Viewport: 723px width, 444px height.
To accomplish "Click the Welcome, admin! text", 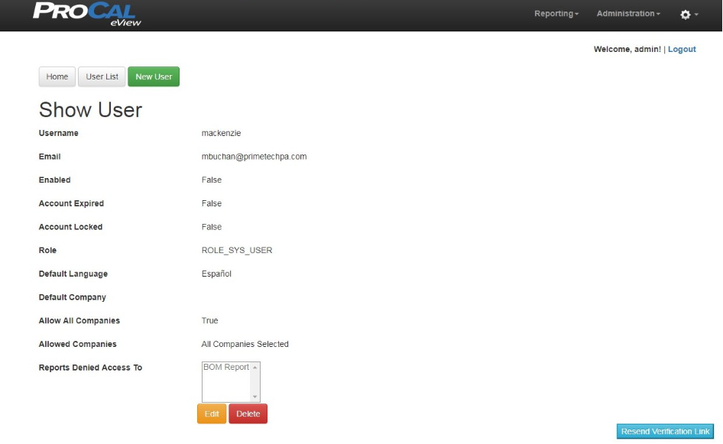I will point(627,49).
